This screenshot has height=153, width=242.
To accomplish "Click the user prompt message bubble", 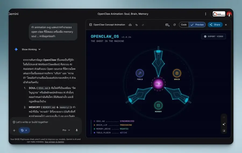I will tap(53, 32).
